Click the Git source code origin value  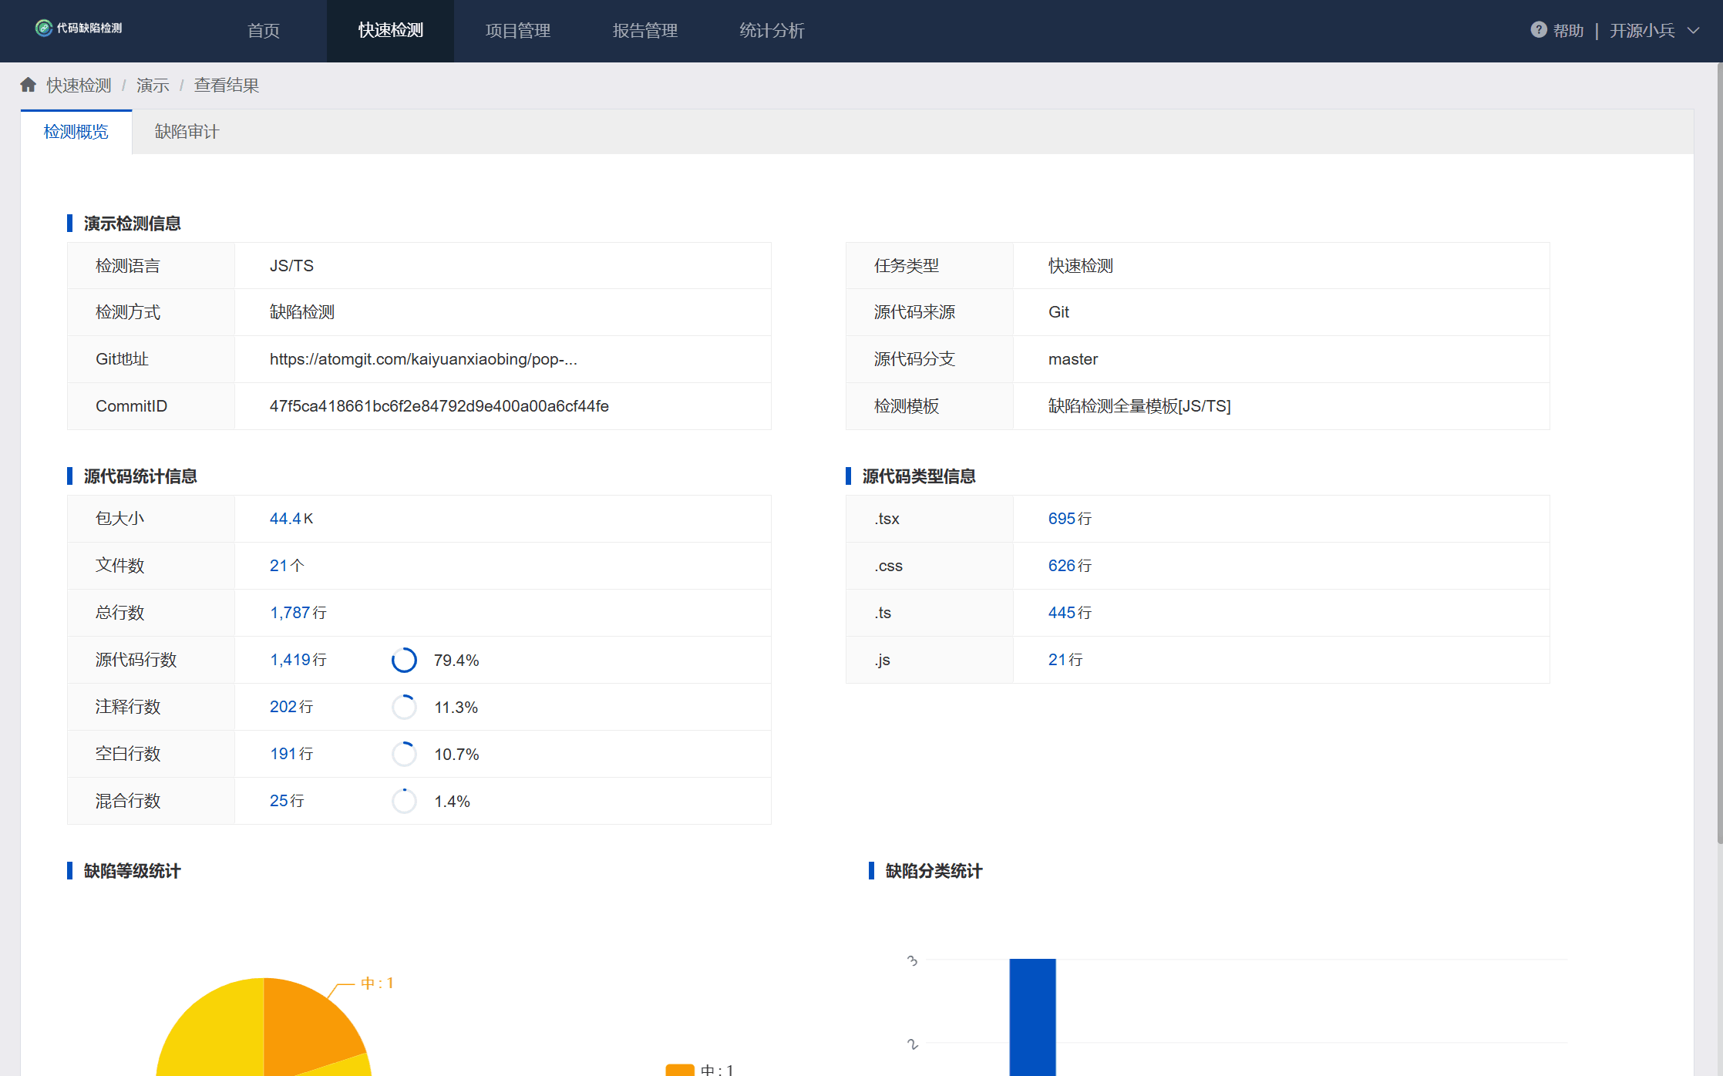(1058, 312)
